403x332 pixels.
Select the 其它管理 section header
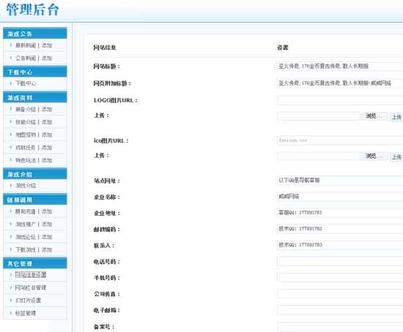[x=35, y=263]
